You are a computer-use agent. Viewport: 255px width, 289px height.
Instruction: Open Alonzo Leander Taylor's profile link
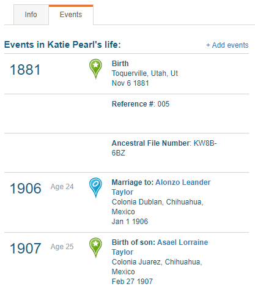coord(161,187)
